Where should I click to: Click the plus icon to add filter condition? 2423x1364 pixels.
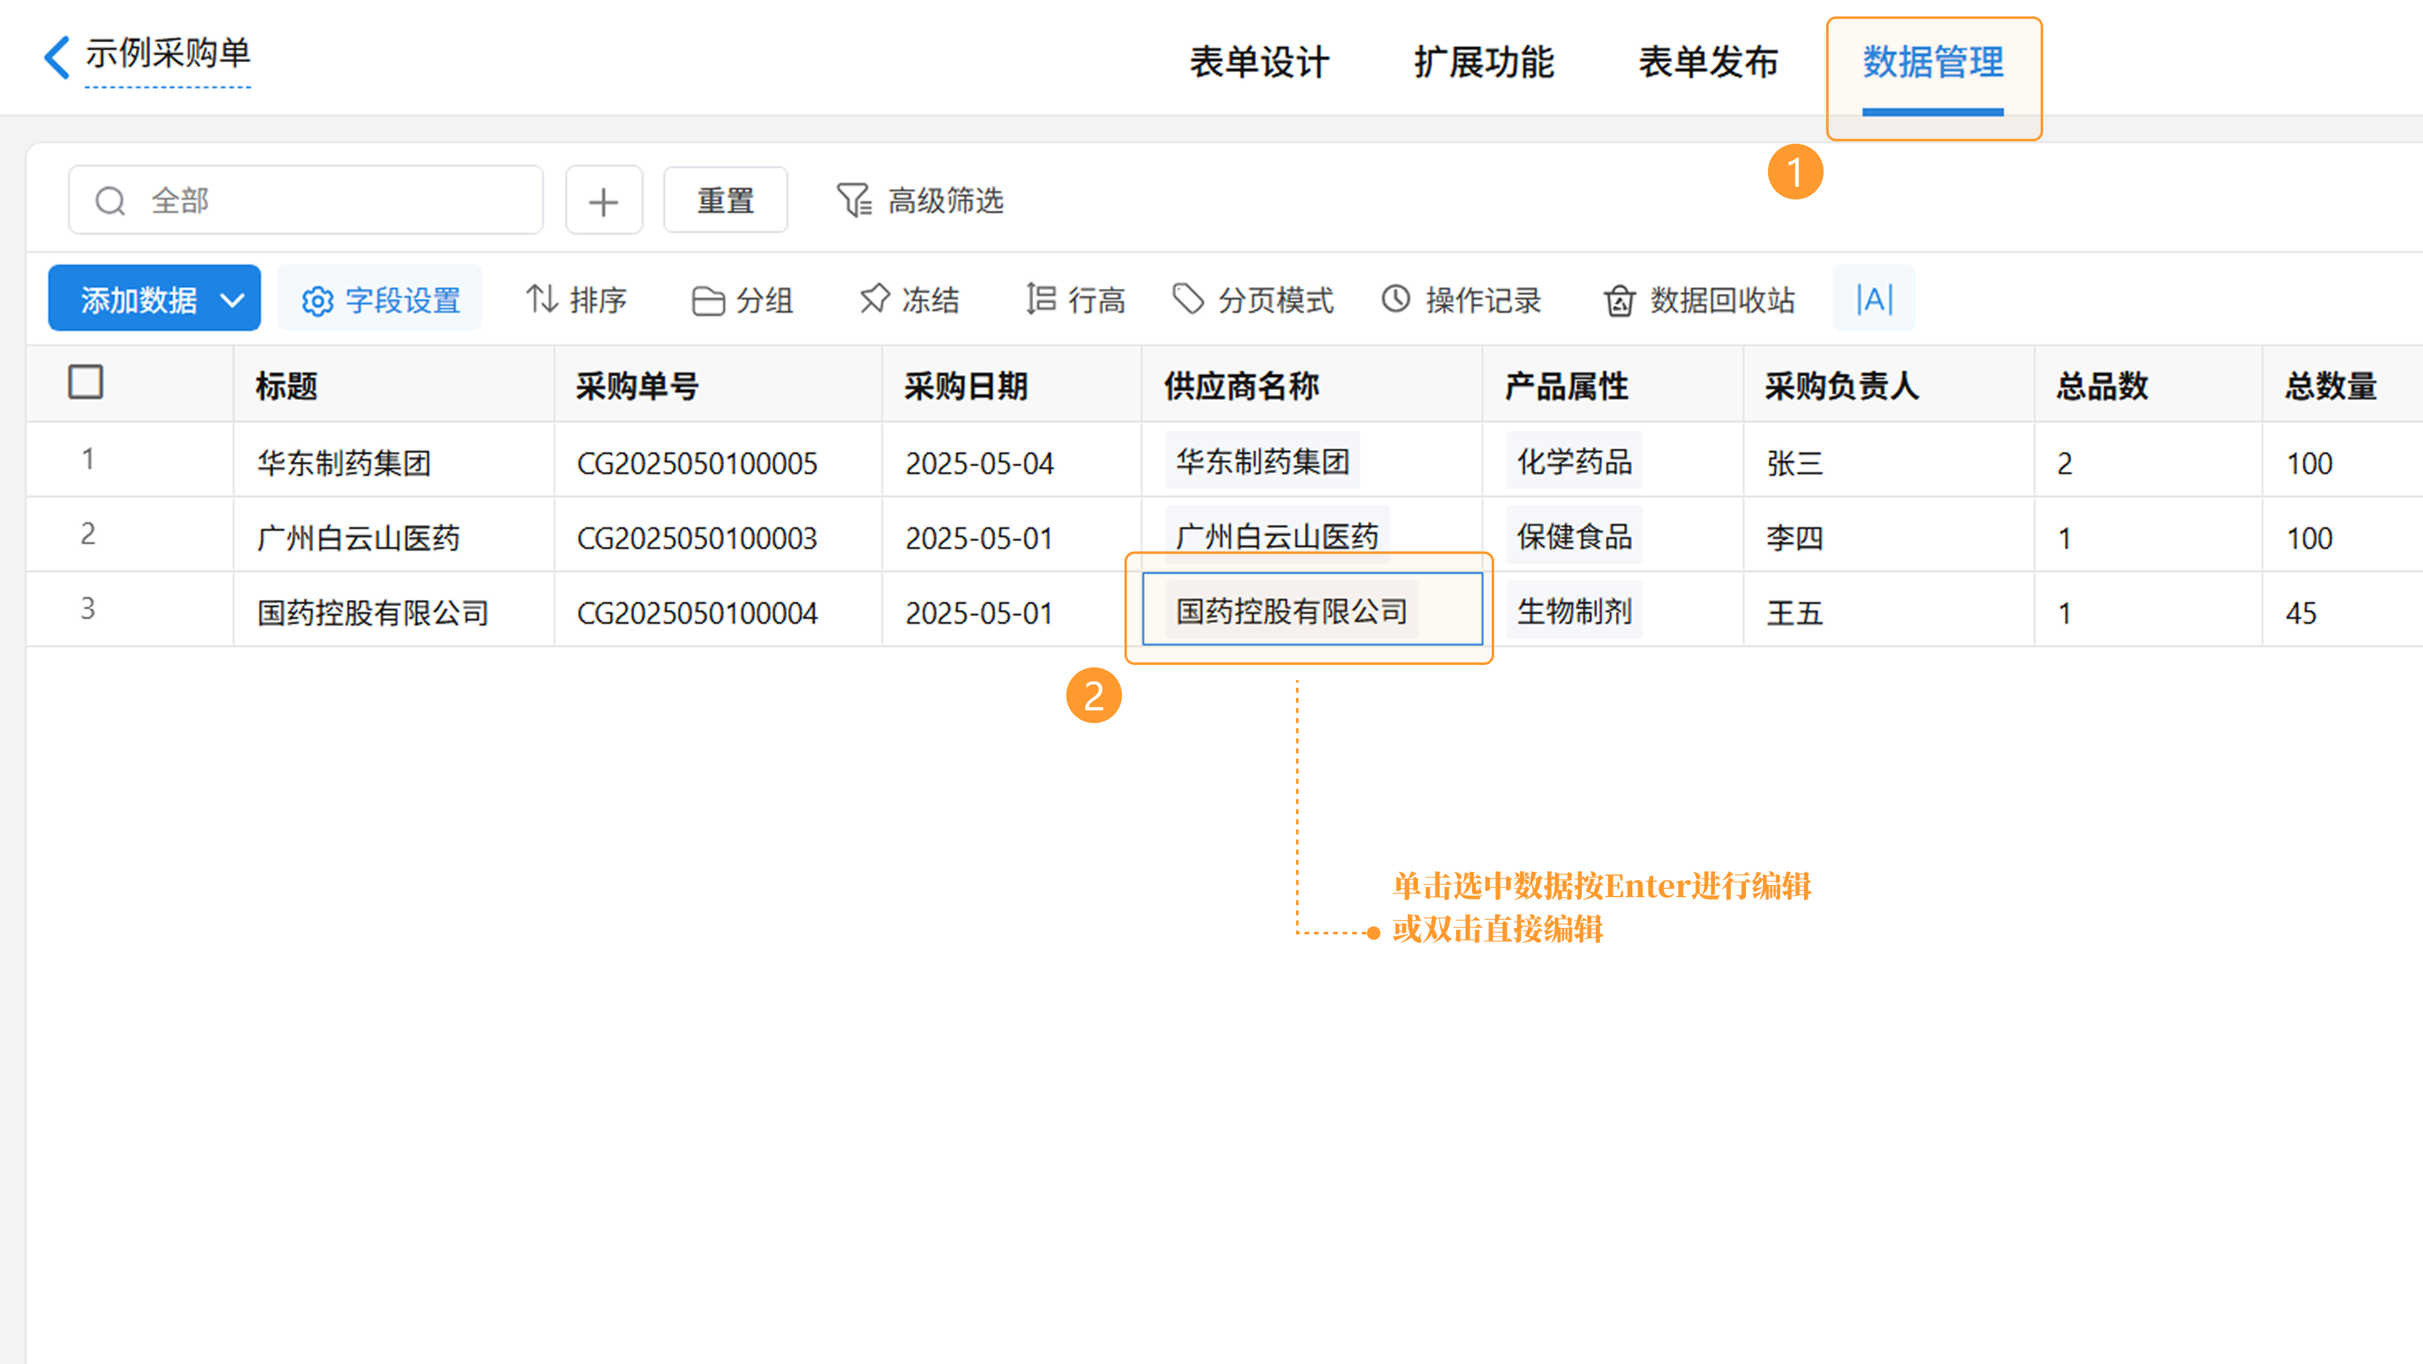(604, 201)
